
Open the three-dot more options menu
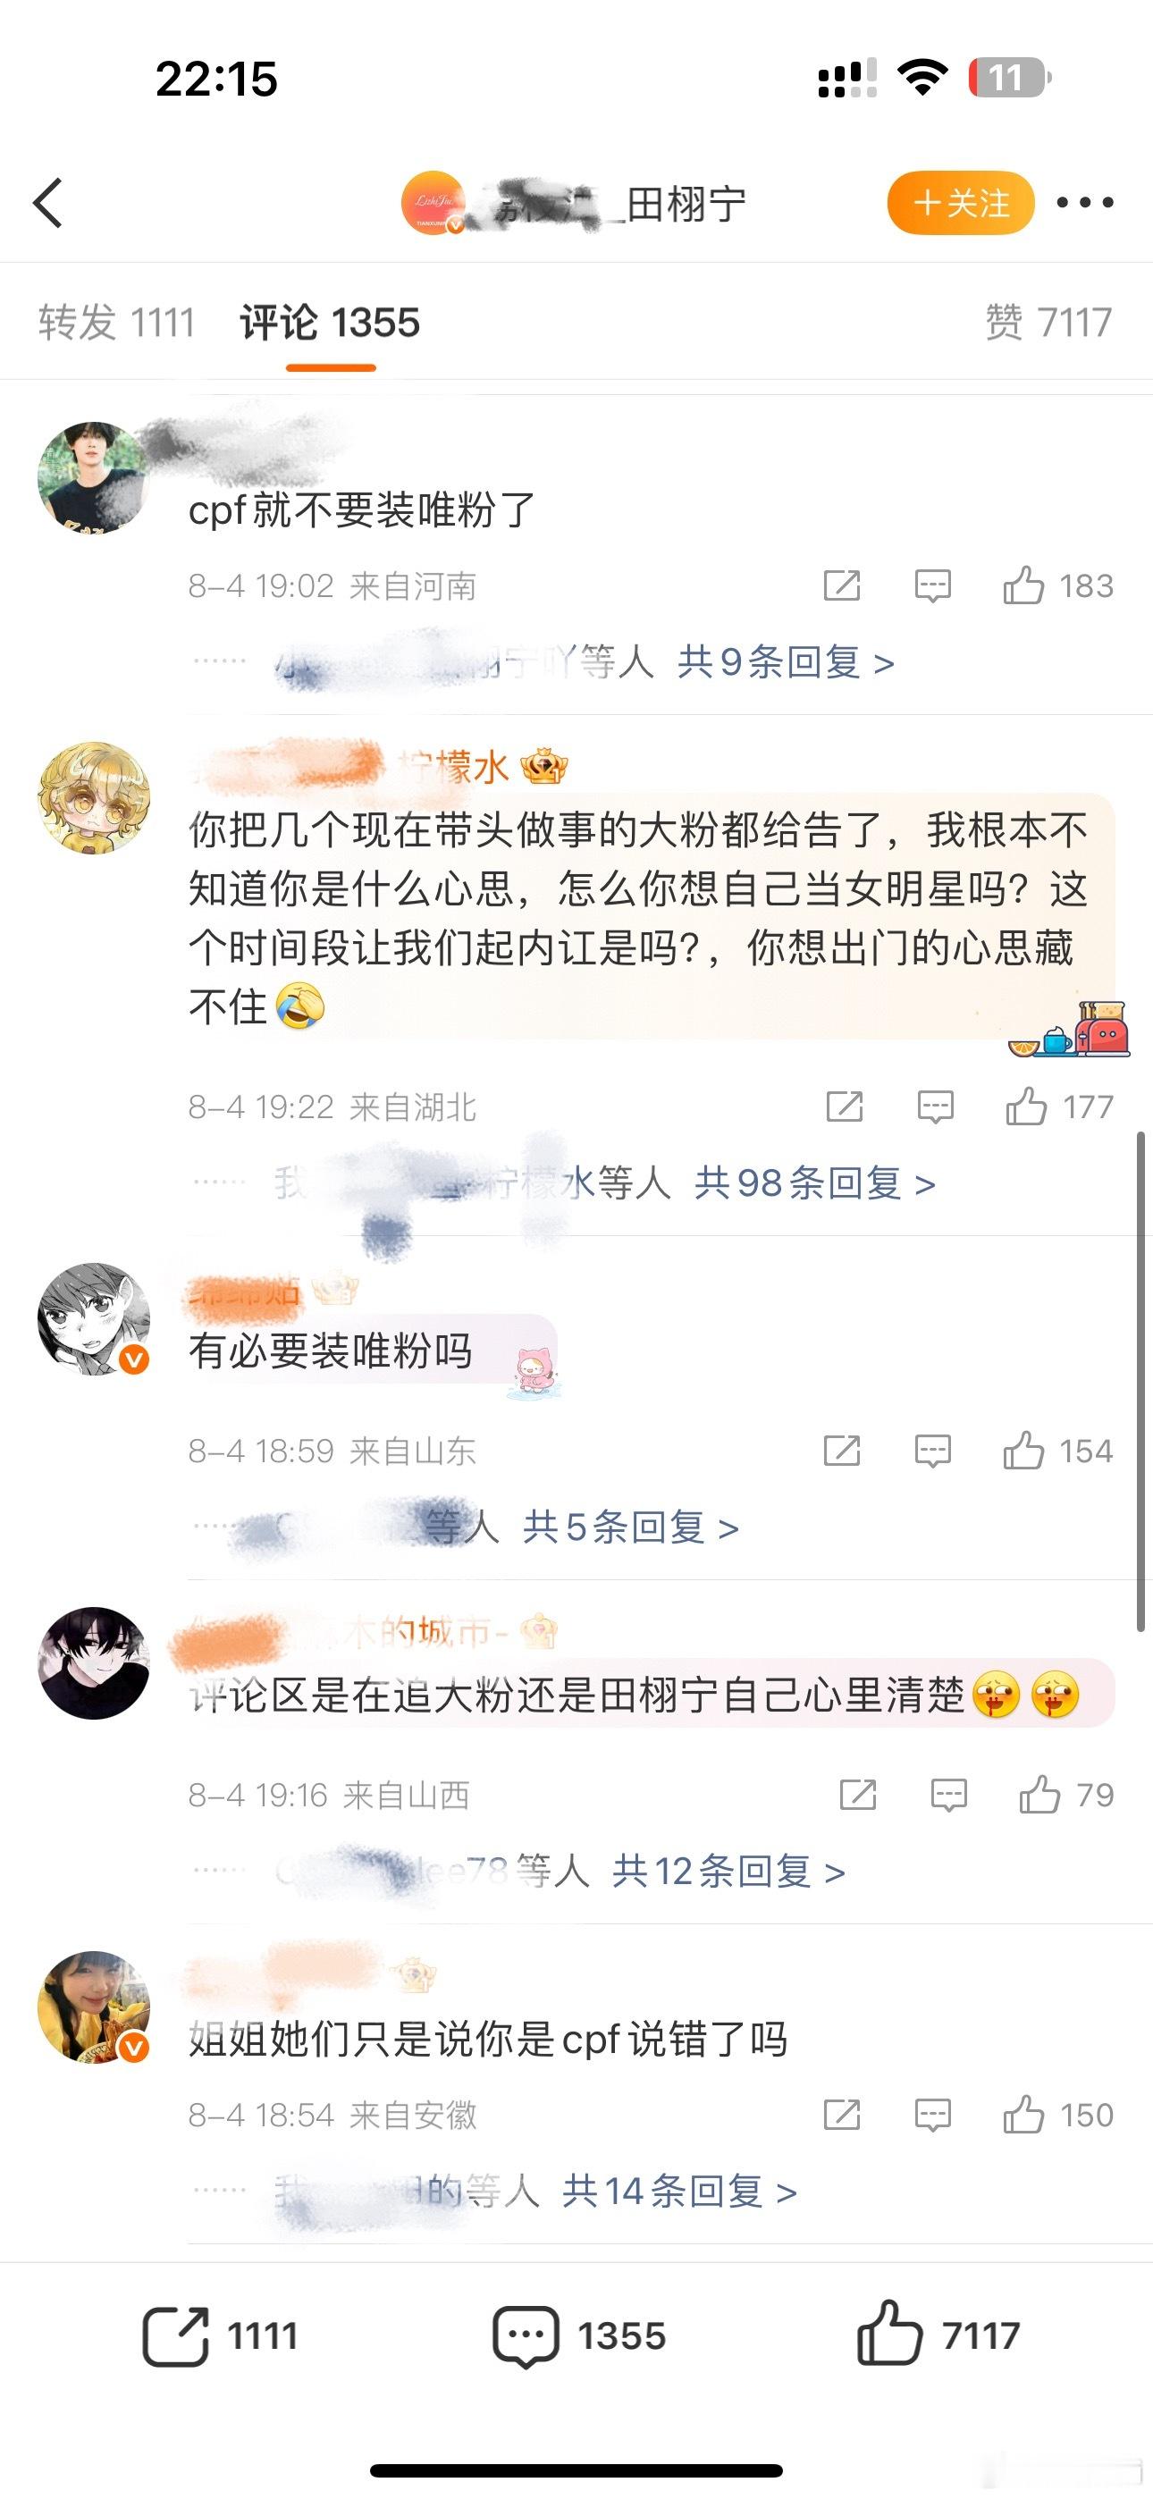pyautogui.click(x=1084, y=203)
